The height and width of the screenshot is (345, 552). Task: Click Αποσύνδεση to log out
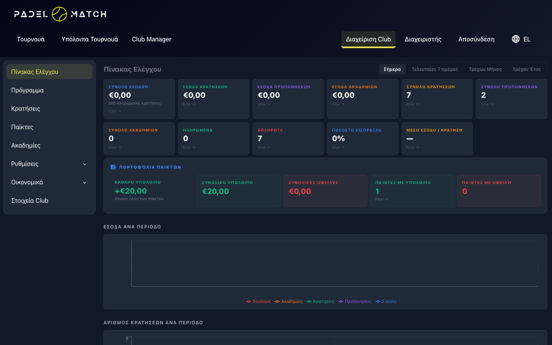(x=476, y=39)
